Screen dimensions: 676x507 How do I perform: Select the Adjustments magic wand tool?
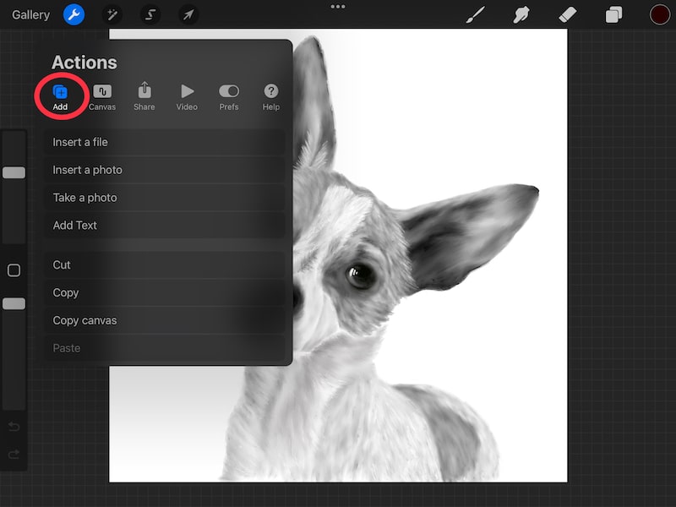click(112, 14)
